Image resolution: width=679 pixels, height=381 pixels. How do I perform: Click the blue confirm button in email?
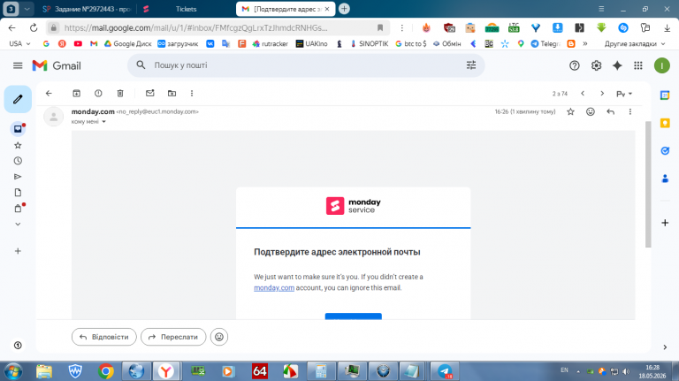click(354, 316)
